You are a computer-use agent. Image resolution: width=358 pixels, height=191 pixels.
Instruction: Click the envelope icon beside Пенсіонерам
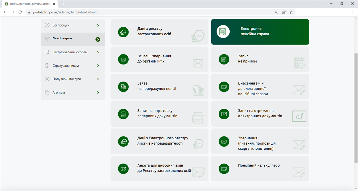click(47, 38)
